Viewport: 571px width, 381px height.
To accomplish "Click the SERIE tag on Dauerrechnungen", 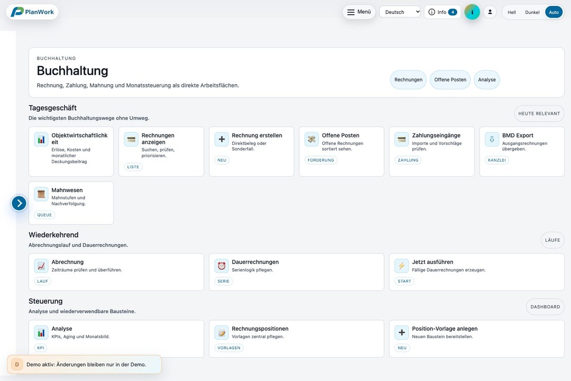I will coord(223,281).
